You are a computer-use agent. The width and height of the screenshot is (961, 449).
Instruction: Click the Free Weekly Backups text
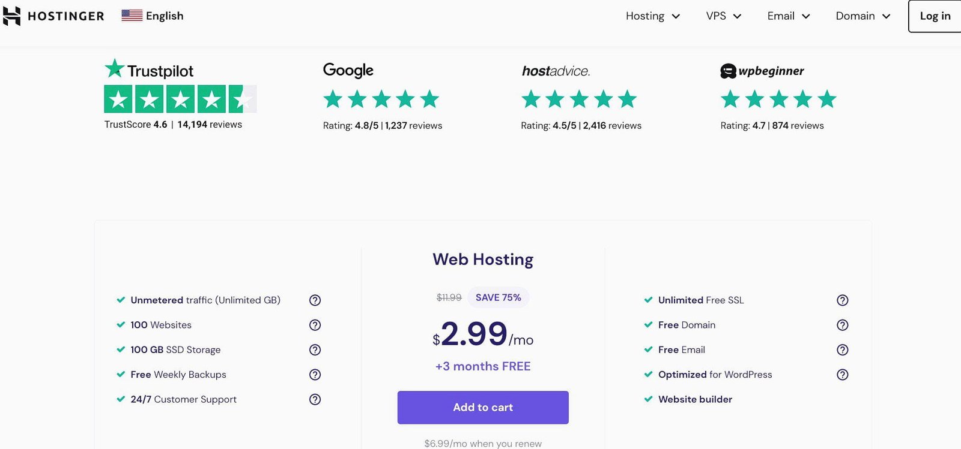point(178,375)
